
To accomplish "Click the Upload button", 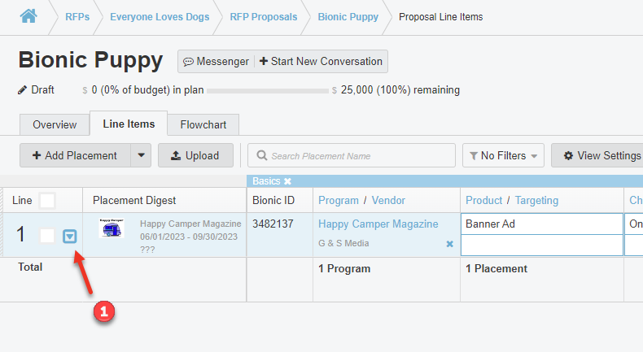I will click(x=195, y=155).
